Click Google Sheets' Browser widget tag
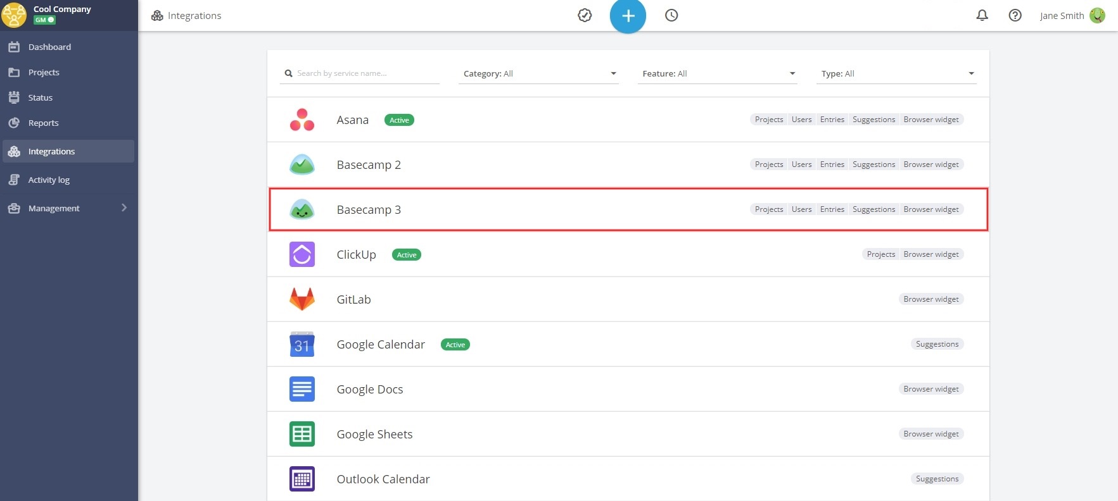Viewport: 1118px width, 501px height. (931, 434)
